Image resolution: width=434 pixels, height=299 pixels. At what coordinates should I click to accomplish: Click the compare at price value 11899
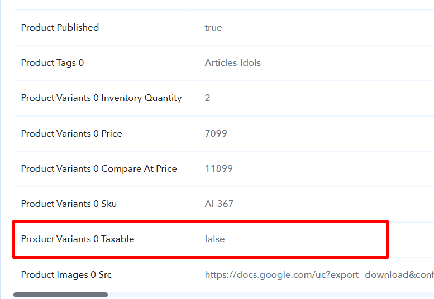coord(218,168)
